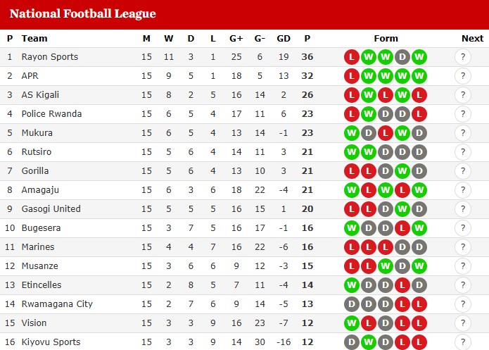The image size is (489, 350).
Task: Open the Rayon Sports team link
Action: pos(50,57)
